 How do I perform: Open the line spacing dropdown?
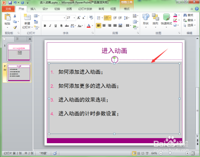[x=127, y=18]
